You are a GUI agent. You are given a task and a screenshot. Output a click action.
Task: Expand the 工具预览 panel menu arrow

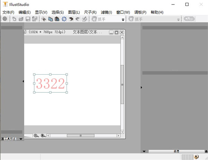click(21, 139)
